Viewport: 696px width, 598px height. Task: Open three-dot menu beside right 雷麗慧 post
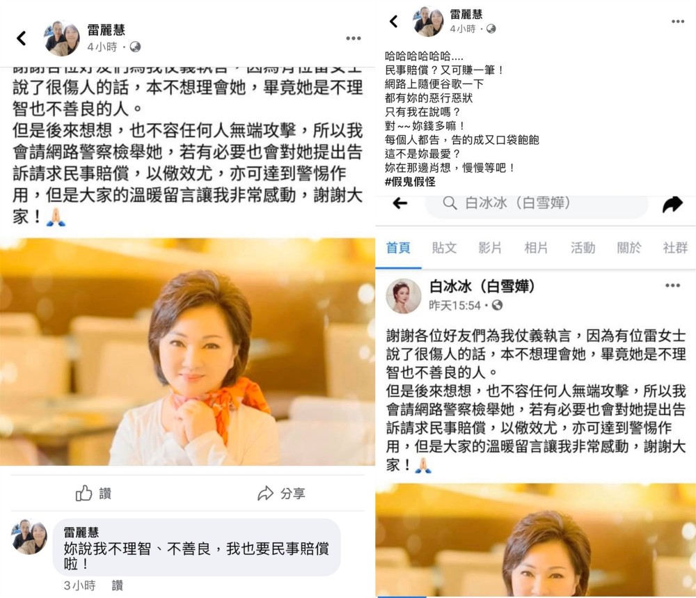pyautogui.click(x=677, y=22)
